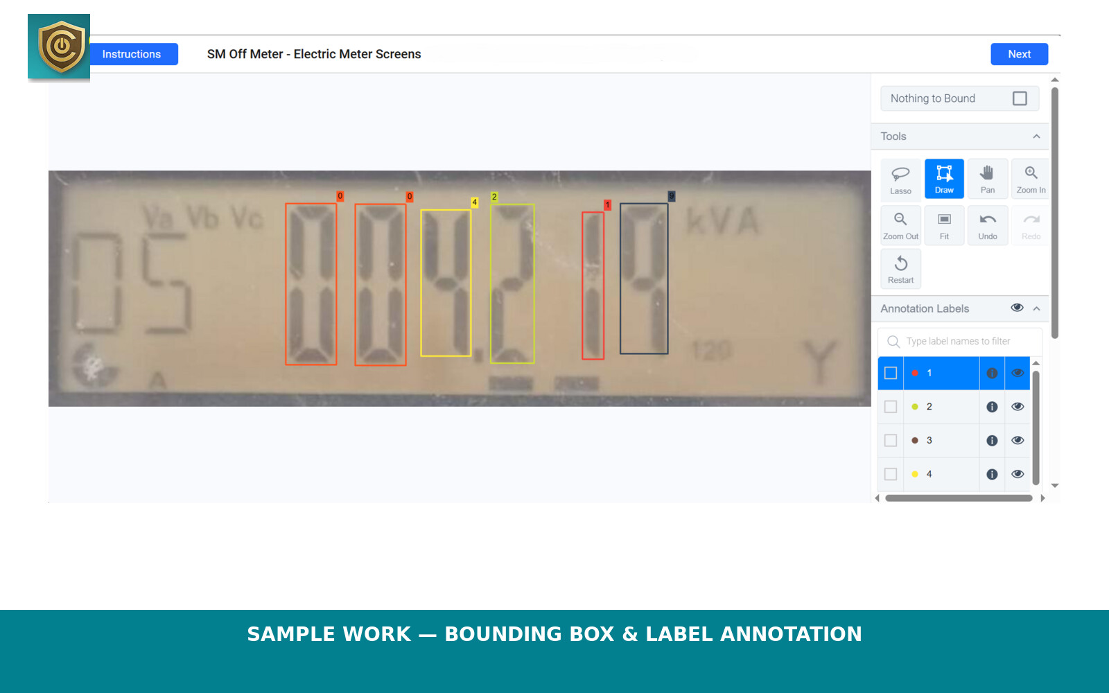Open info for label 3
The width and height of the screenshot is (1109, 693).
992,441
